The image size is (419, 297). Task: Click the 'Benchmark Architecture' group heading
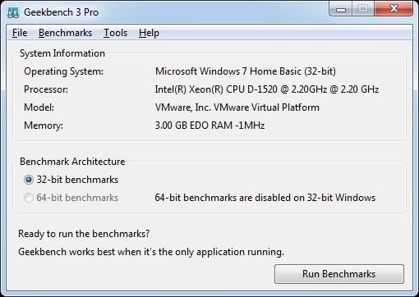[x=72, y=162]
